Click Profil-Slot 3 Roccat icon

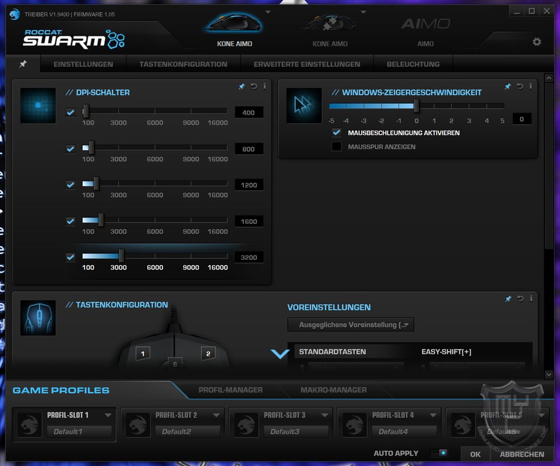coord(246,425)
